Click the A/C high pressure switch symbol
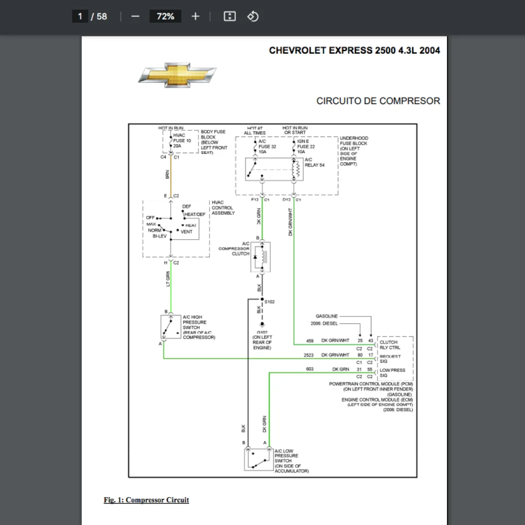Viewport: 525px width, 525px height. point(170,327)
